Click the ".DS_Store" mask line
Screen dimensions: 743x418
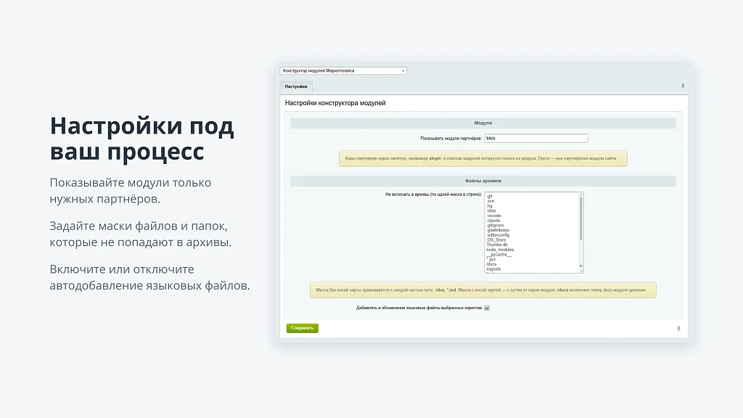(x=496, y=239)
